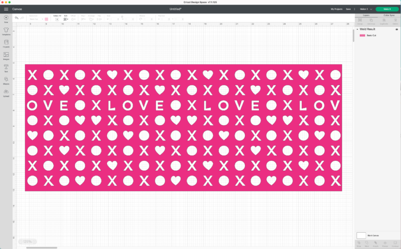401x249 pixels.
Task: Switch to the Layers tab
Action: 366,15
